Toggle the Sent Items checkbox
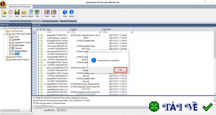Screen dimensions: 216x115 point(10,45)
